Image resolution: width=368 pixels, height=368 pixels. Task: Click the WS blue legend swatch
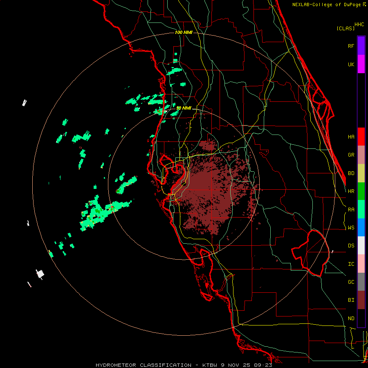point(361,227)
